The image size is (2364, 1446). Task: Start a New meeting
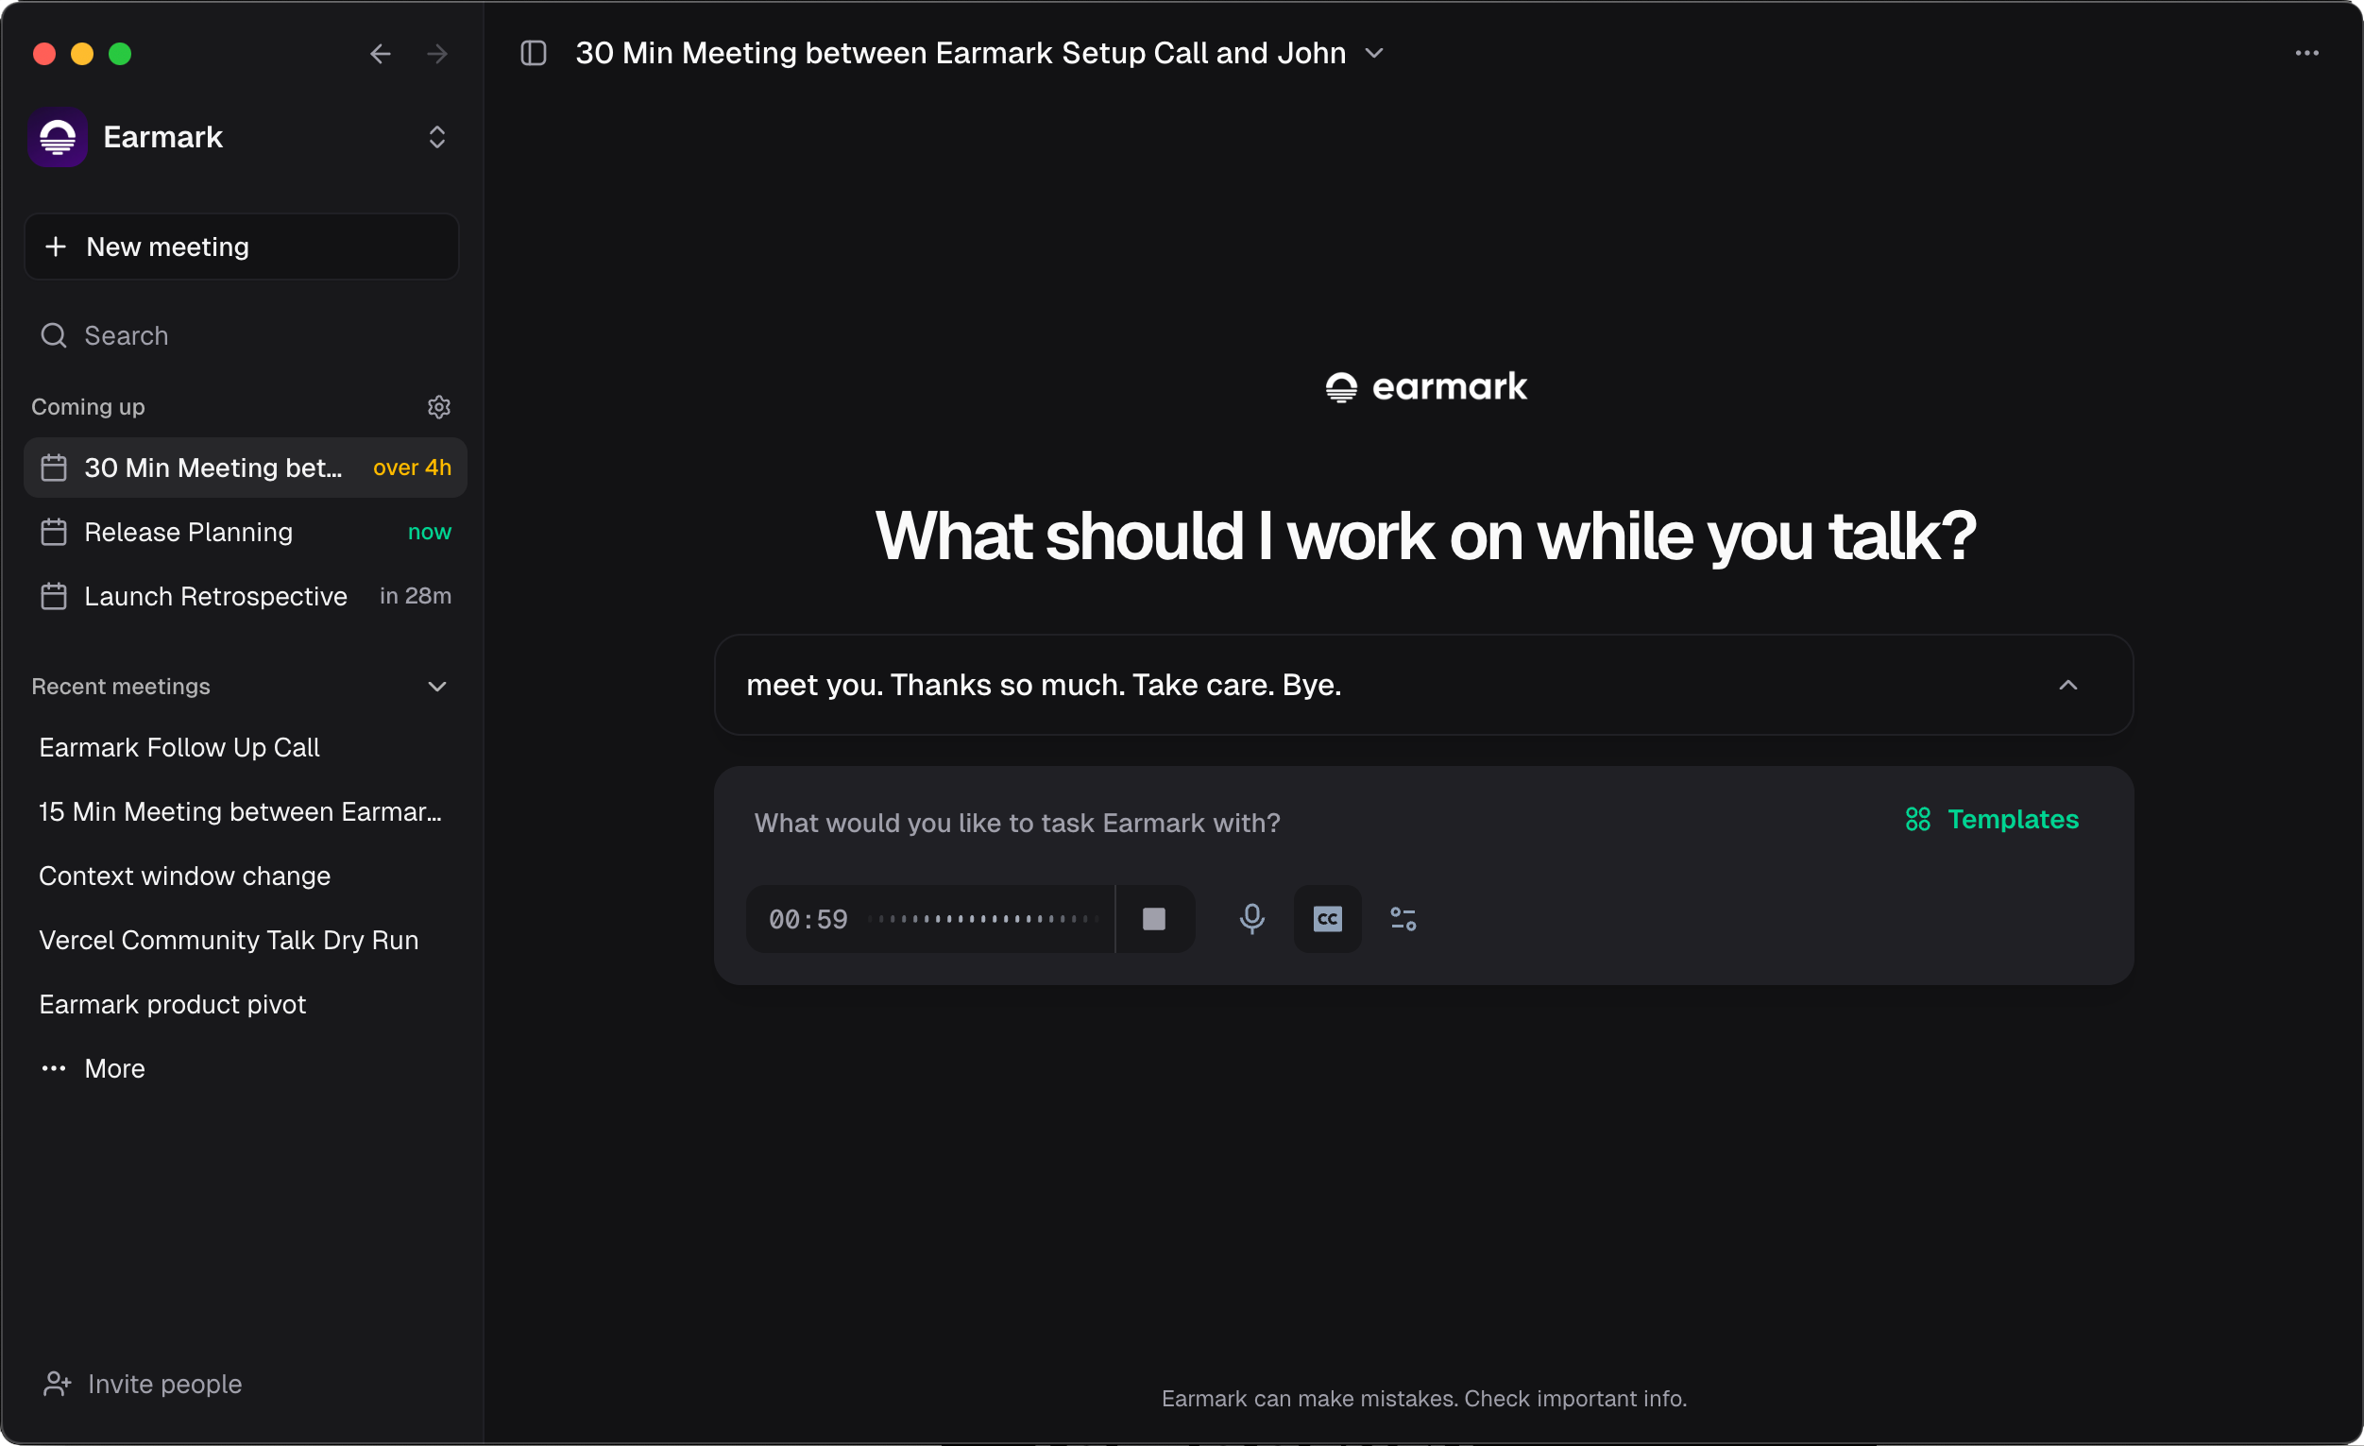tap(241, 247)
